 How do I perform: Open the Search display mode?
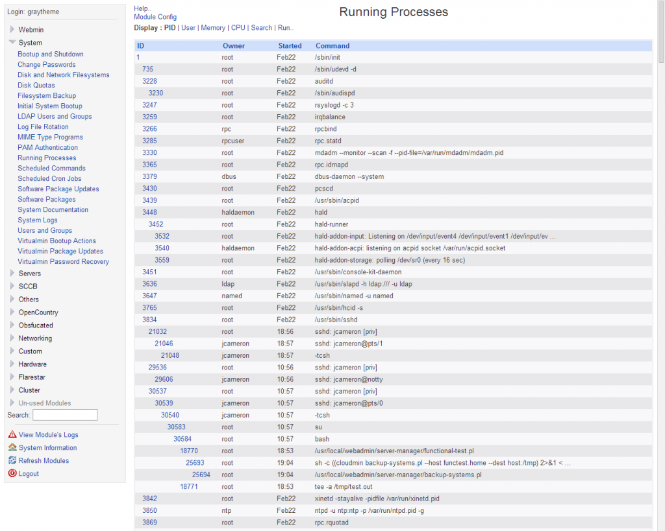point(262,27)
